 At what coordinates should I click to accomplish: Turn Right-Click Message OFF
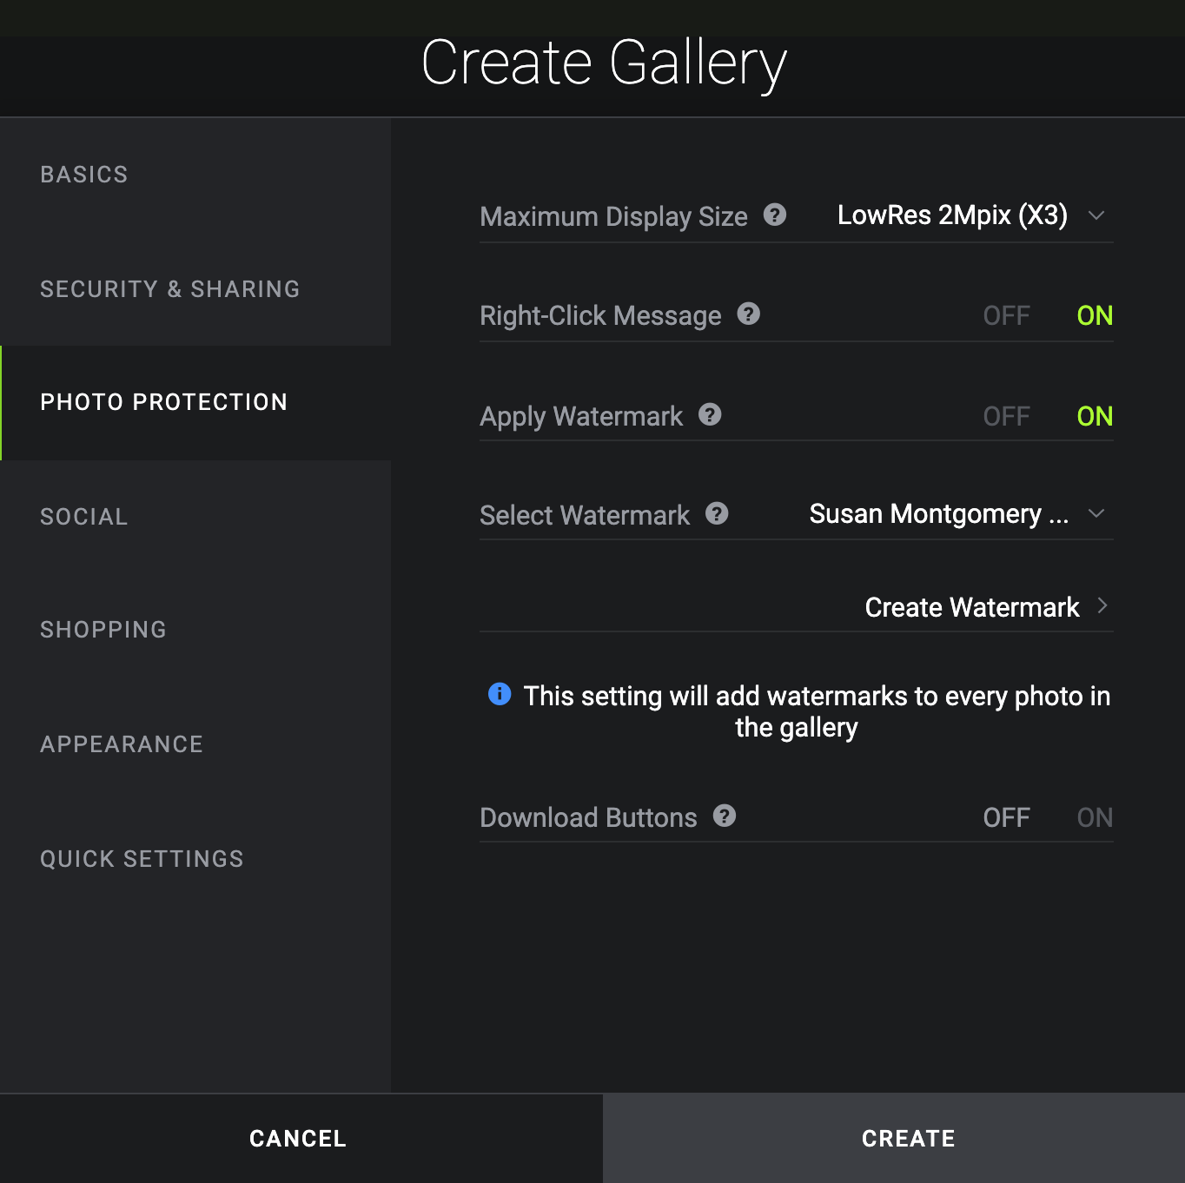[x=1006, y=315]
